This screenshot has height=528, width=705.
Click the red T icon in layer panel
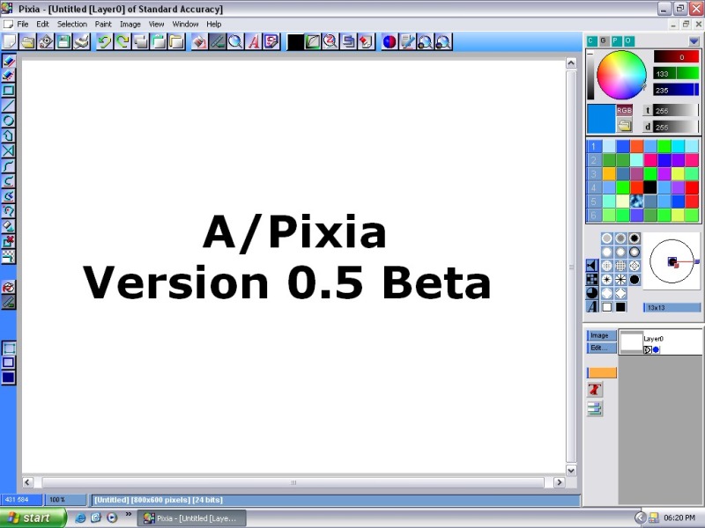[595, 390]
